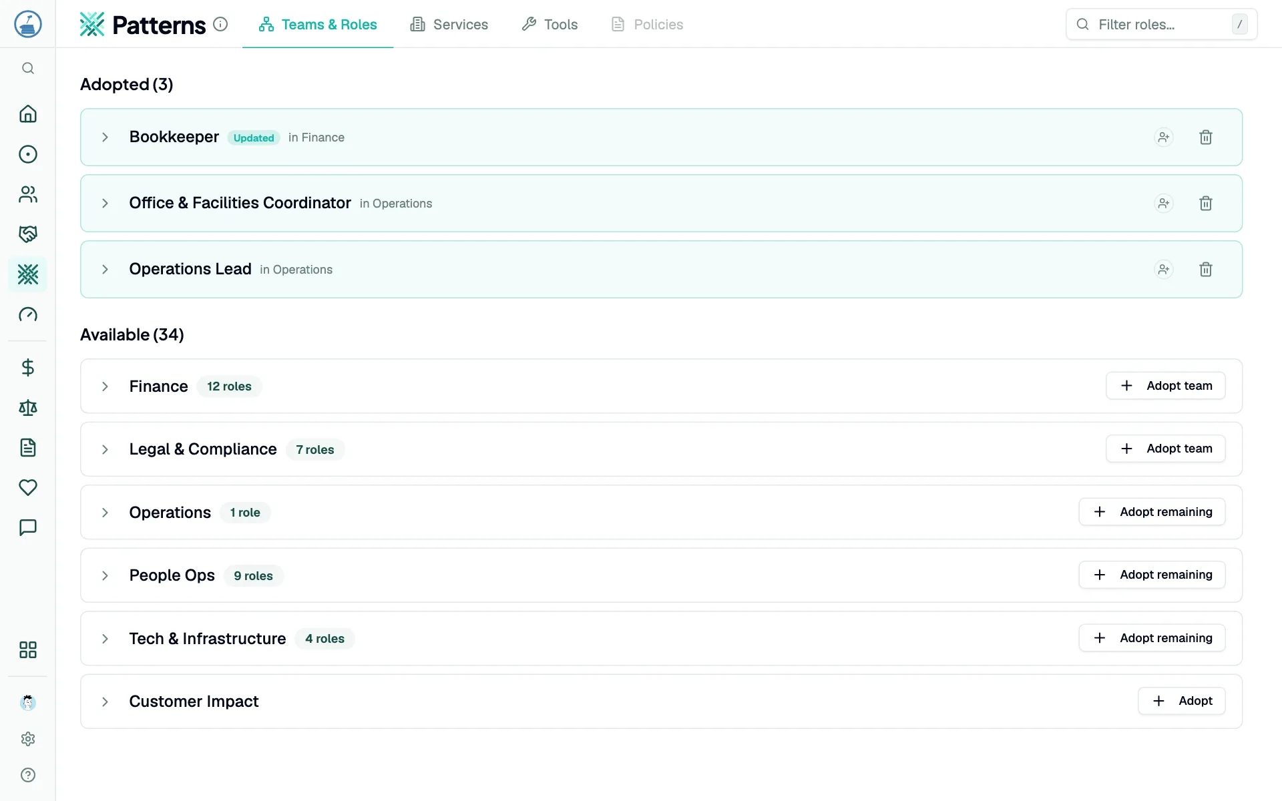Open the scales legal sidebar icon
1282x801 pixels.
coord(28,408)
